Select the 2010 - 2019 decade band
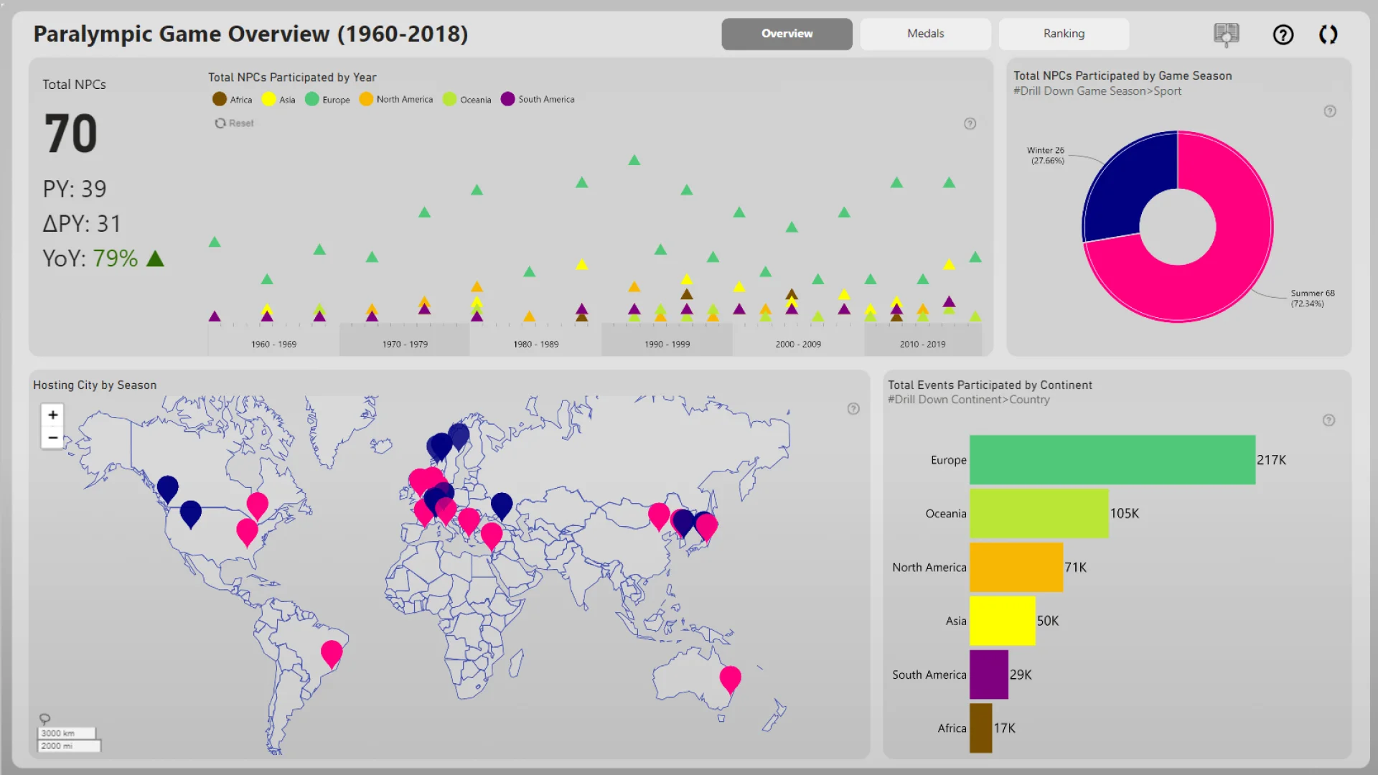 tap(923, 344)
